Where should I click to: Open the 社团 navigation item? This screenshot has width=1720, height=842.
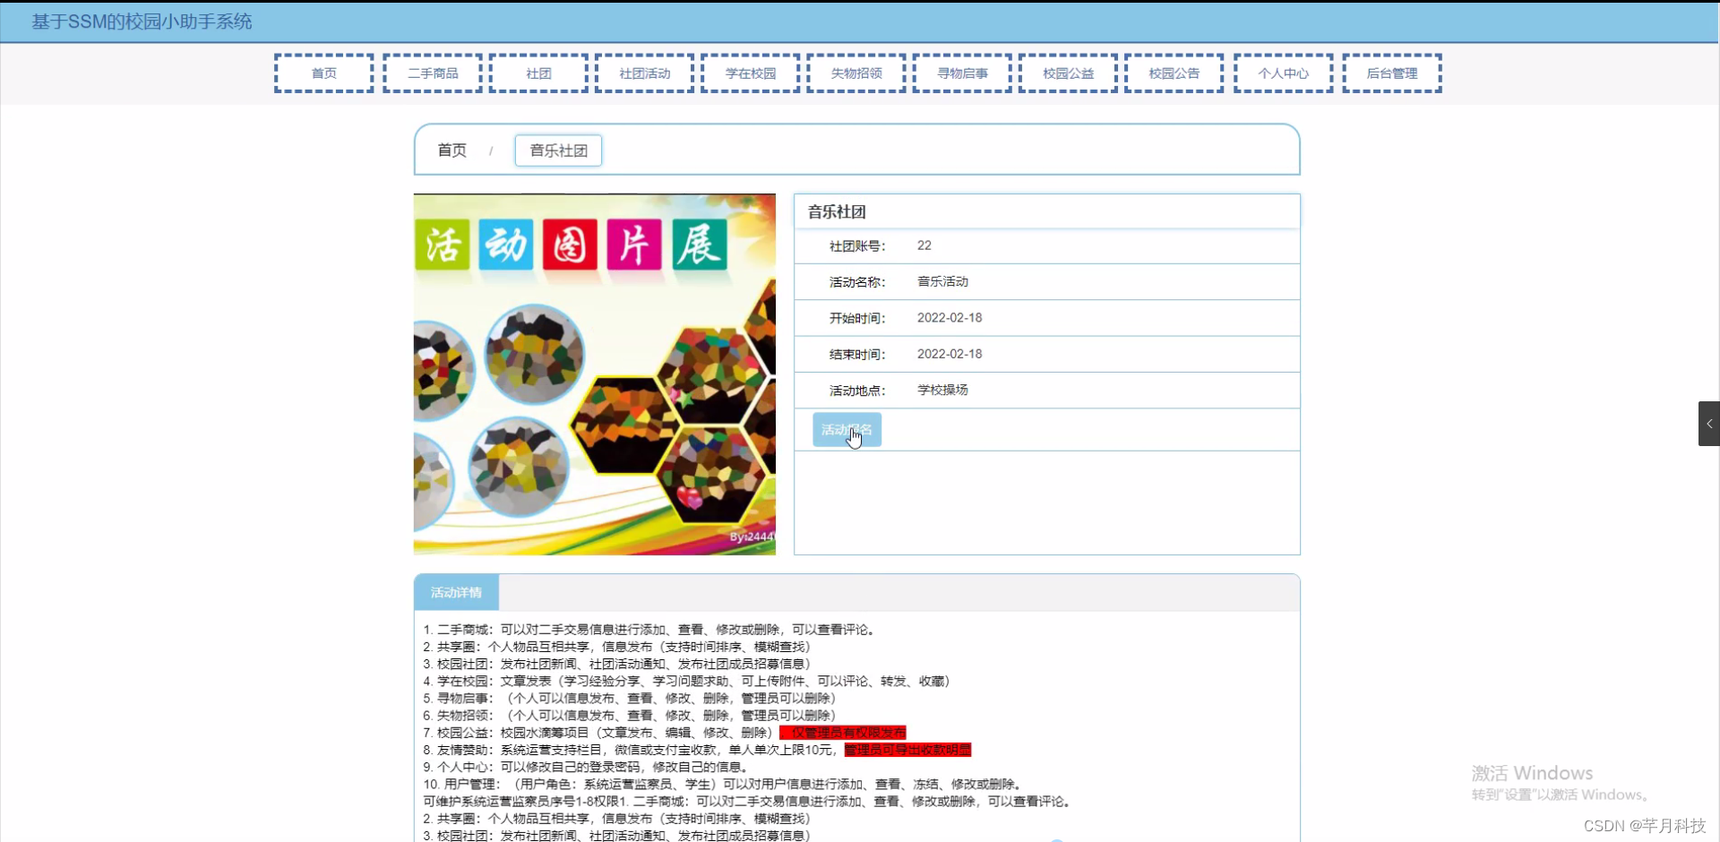(x=537, y=73)
